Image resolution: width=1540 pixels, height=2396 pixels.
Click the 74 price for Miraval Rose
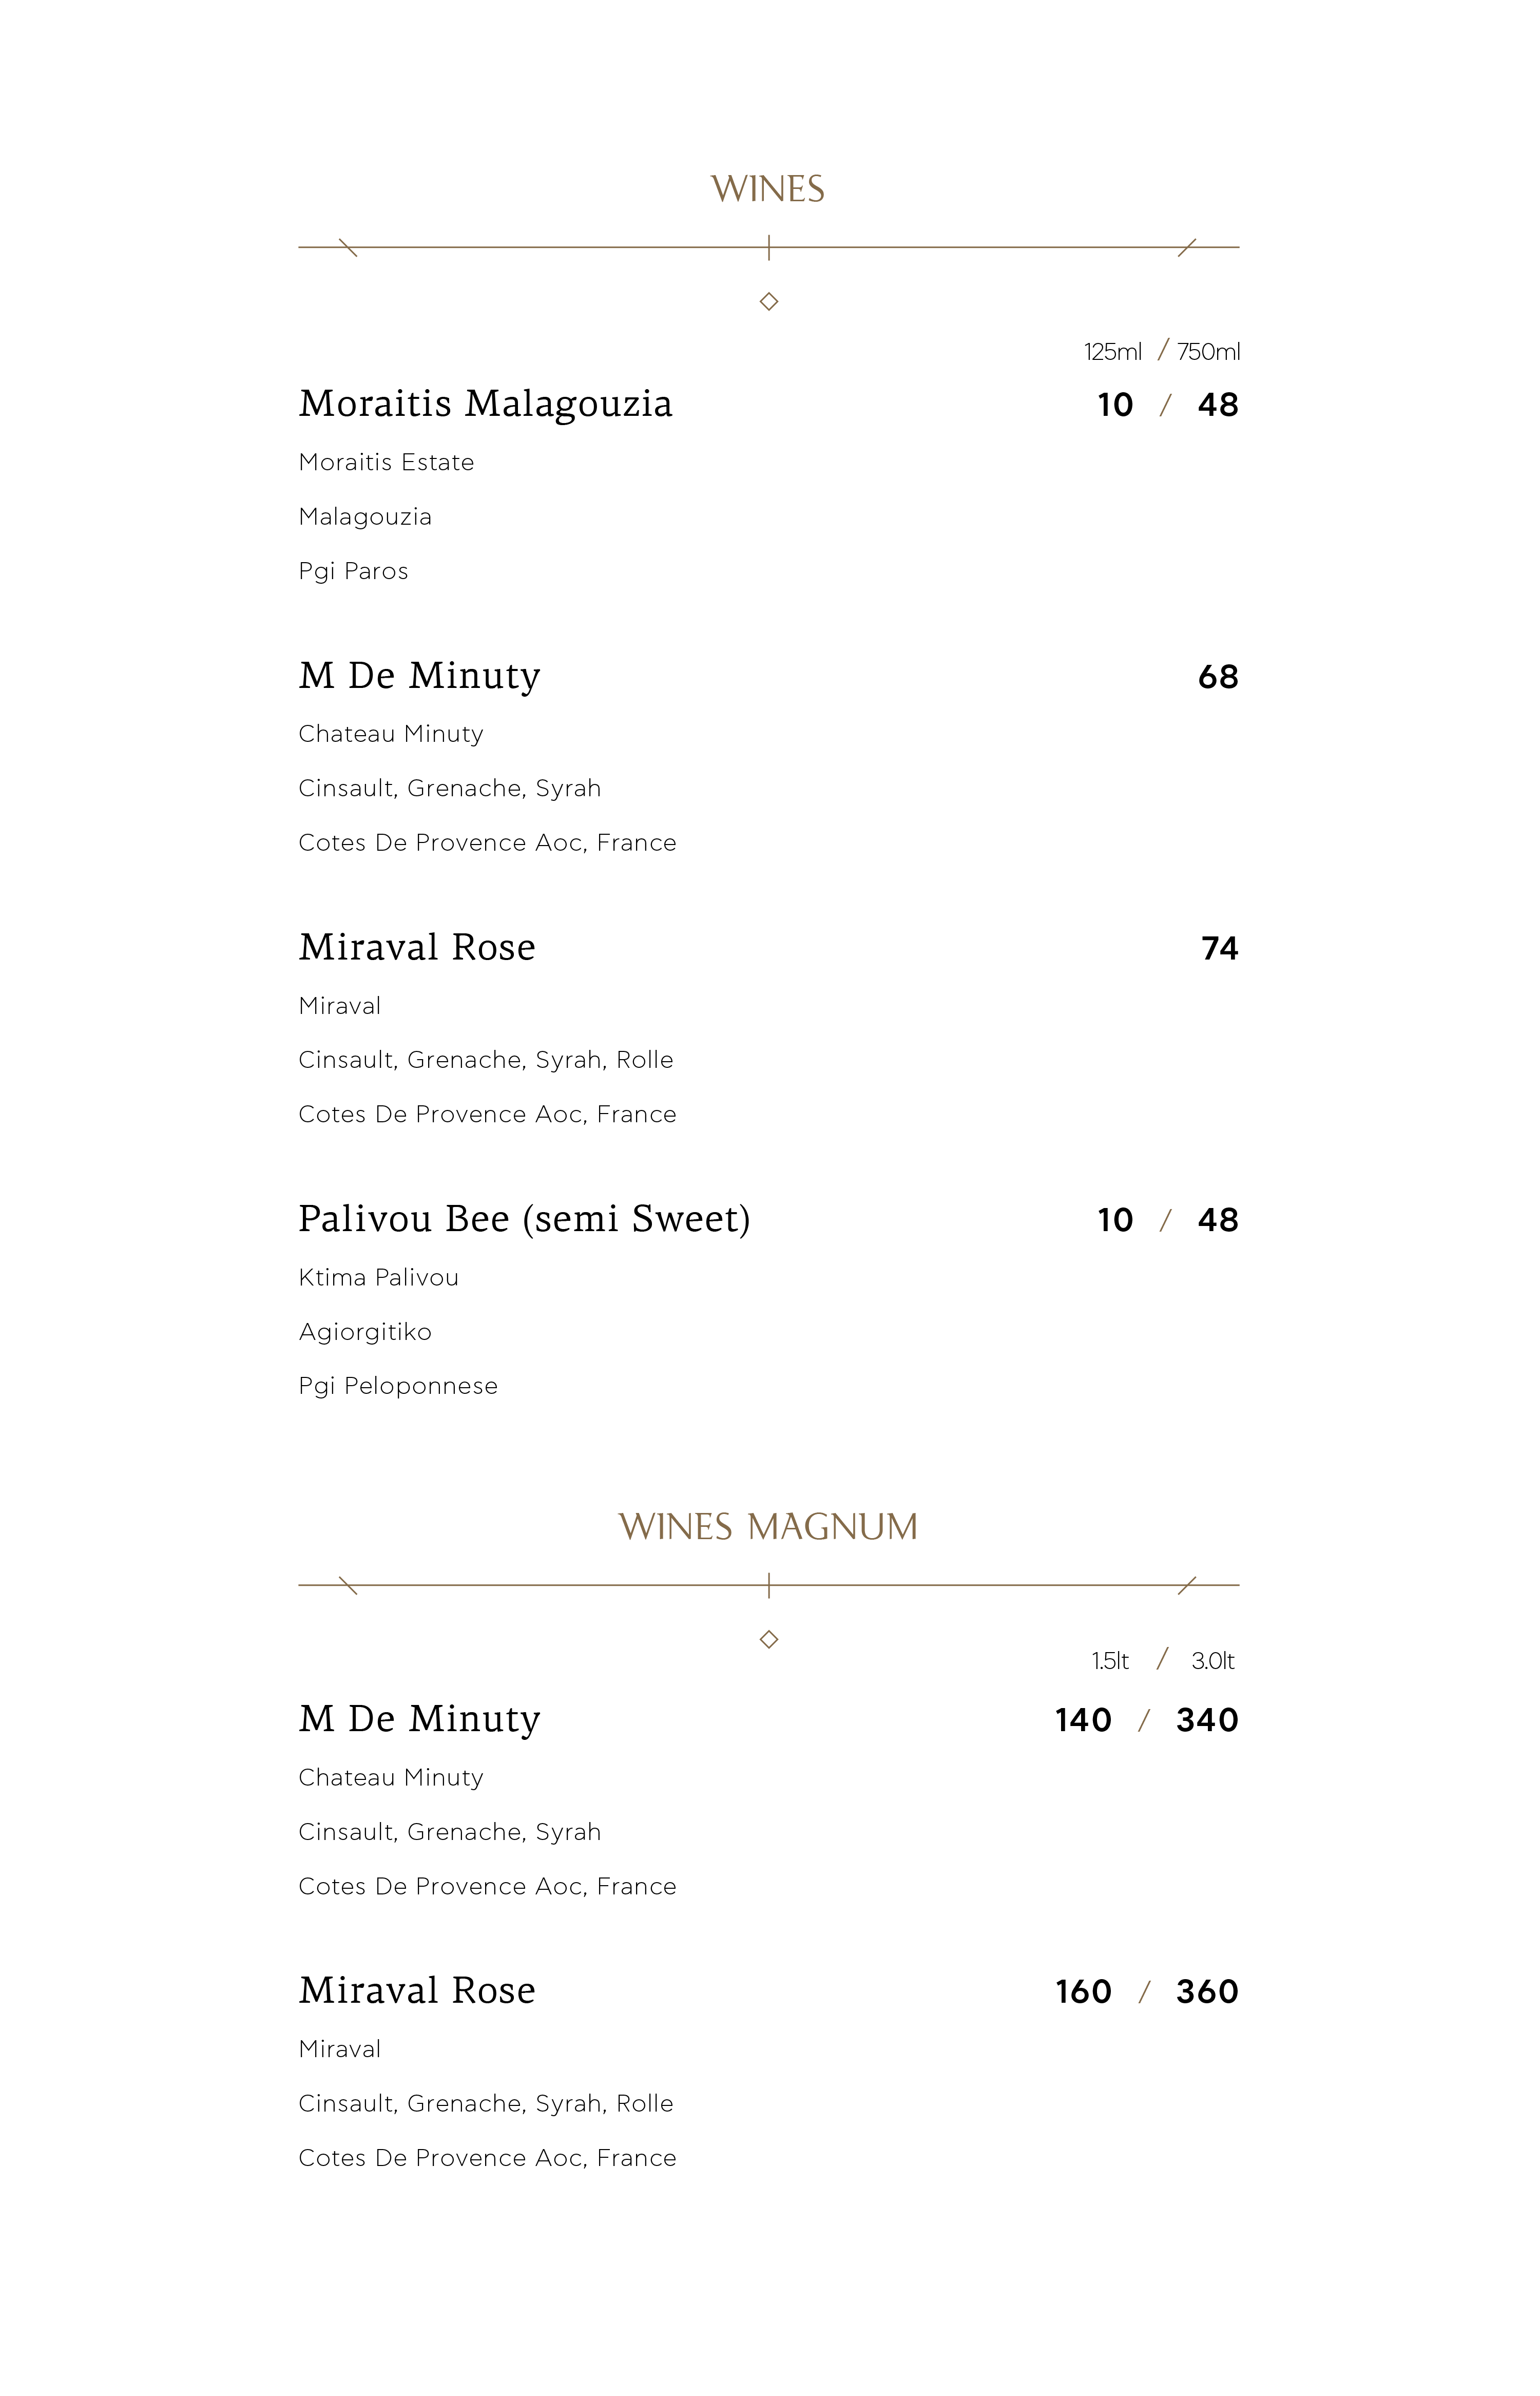point(1219,948)
